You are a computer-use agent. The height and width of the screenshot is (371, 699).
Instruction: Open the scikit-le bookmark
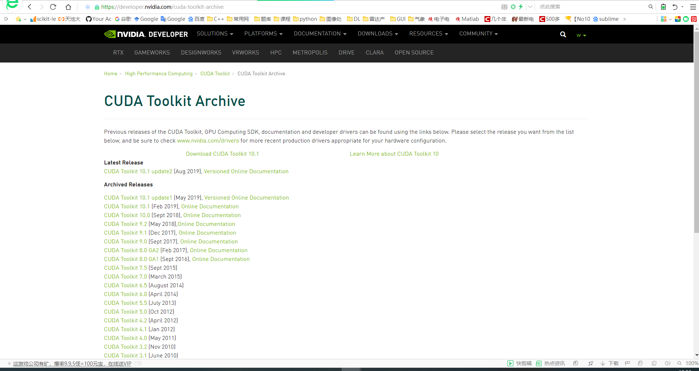click(x=43, y=19)
